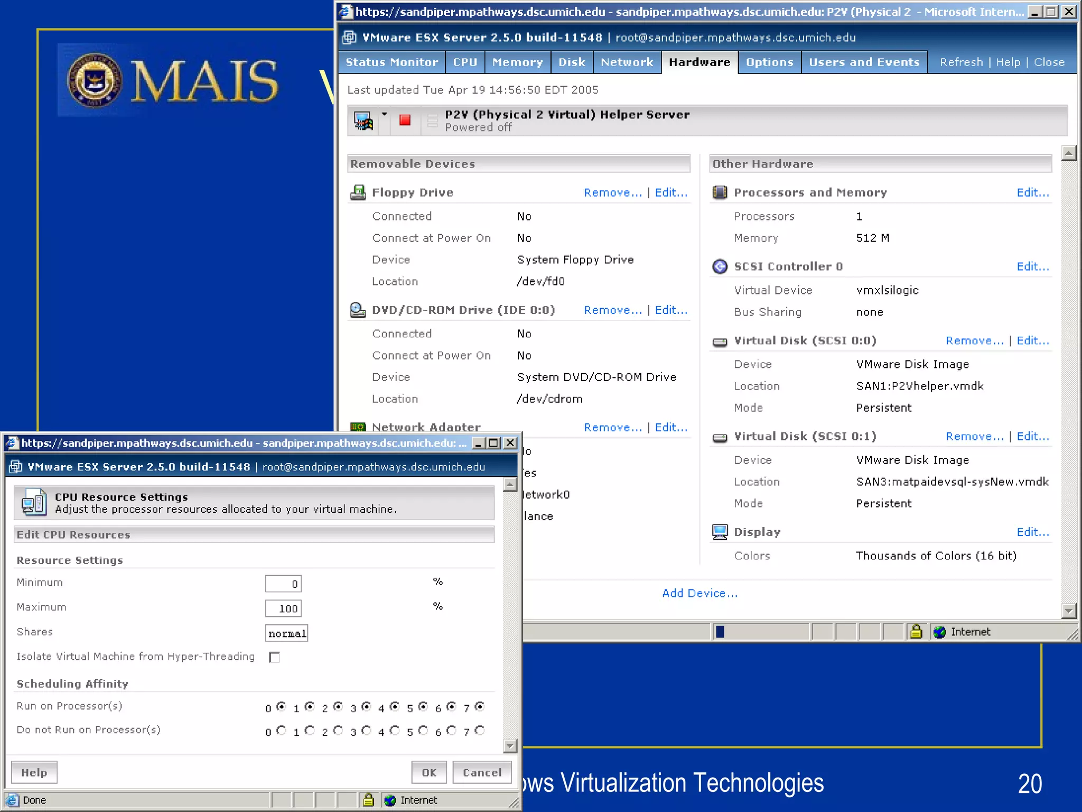Click the main window scrollbar up arrow
This screenshot has height=812, width=1082.
tap(1069, 153)
